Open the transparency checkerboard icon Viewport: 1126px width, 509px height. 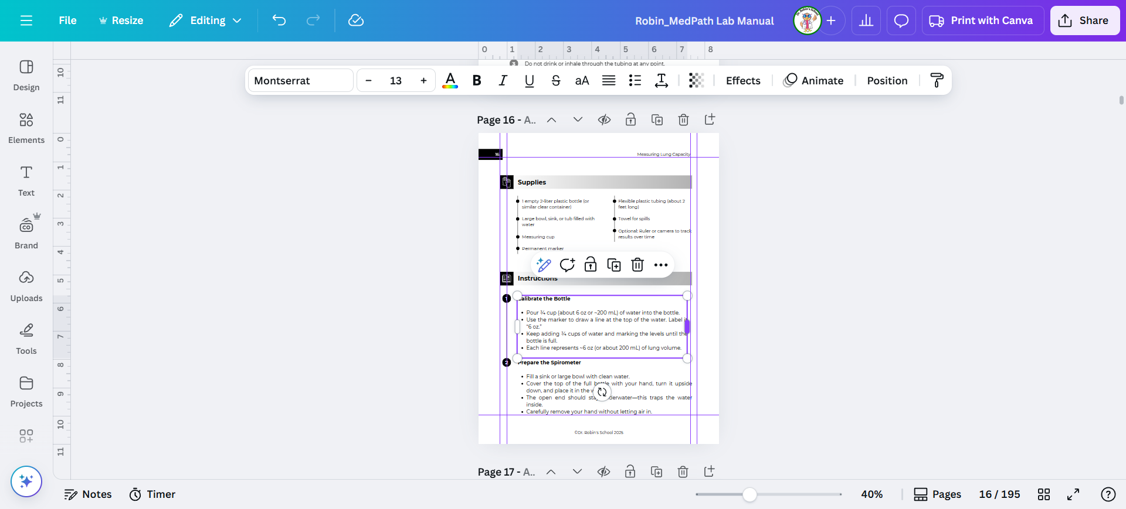[696, 81]
